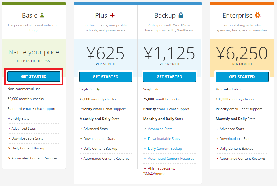Open the Daily Content Backup link
Screen dimensions: 277x186
[x=165, y=148]
